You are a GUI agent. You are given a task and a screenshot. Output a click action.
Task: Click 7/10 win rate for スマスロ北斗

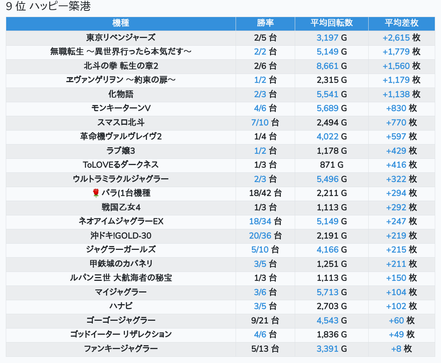tap(260, 122)
